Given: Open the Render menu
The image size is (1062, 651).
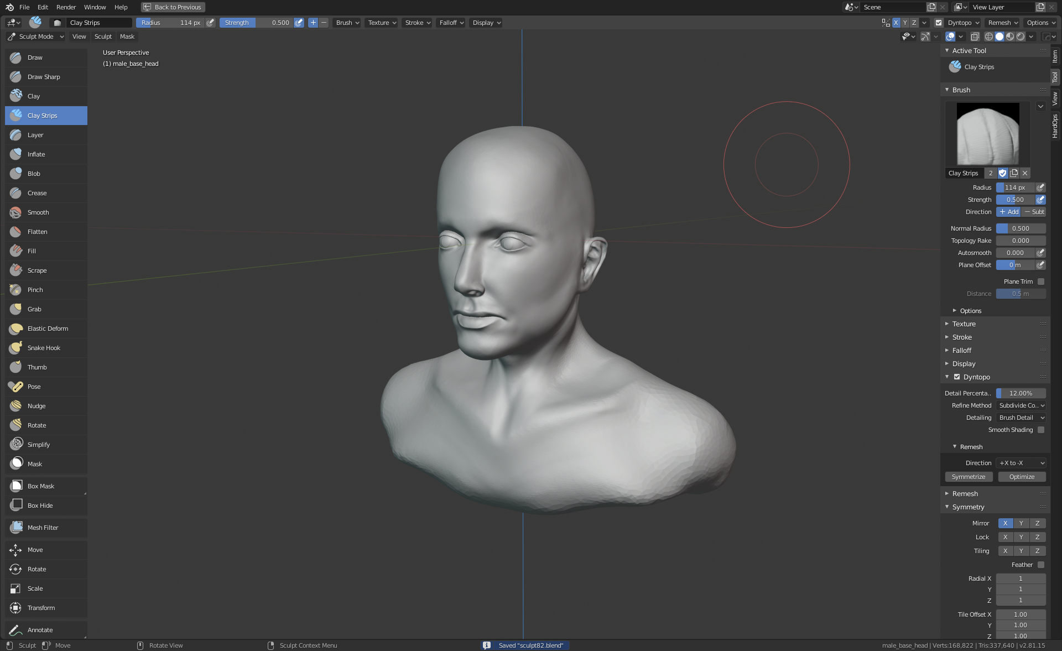Looking at the screenshot, I should tap(66, 7).
